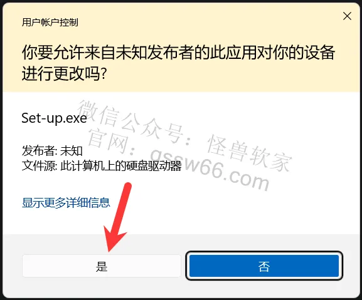Click the gssw66.com watermark text
Image resolution: width=362 pixels, height=300 pixels.
pos(209,170)
